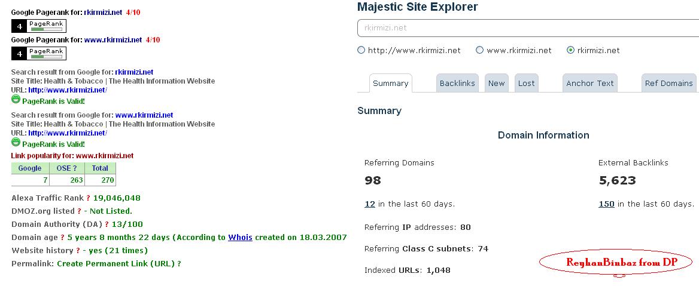The width and height of the screenshot is (699, 286).
Task: Click the 12 referring domains link
Action: (370, 204)
